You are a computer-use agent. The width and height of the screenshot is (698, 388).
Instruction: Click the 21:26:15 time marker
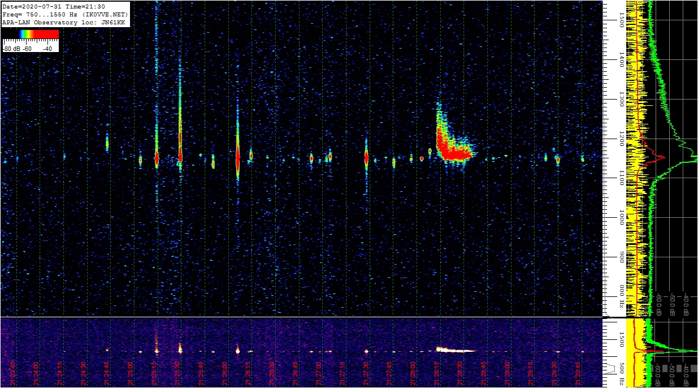pyautogui.click(x=249, y=374)
